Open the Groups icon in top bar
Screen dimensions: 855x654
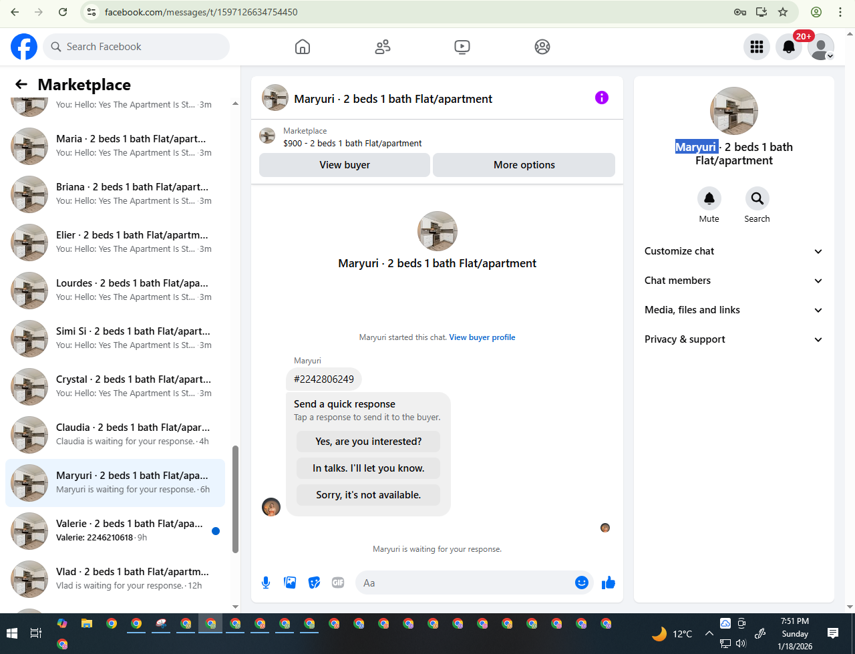542,47
